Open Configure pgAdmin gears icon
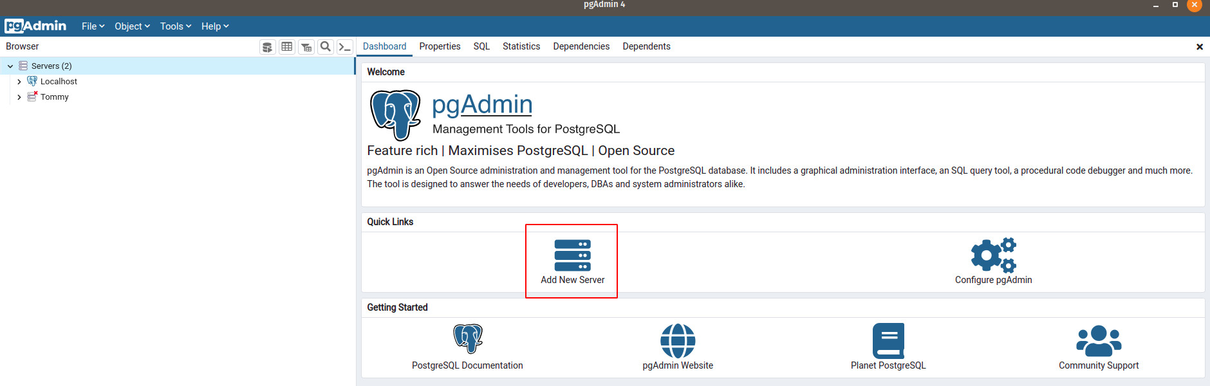Image resolution: width=1210 pixels, height=386 pixels. [993, 255]
